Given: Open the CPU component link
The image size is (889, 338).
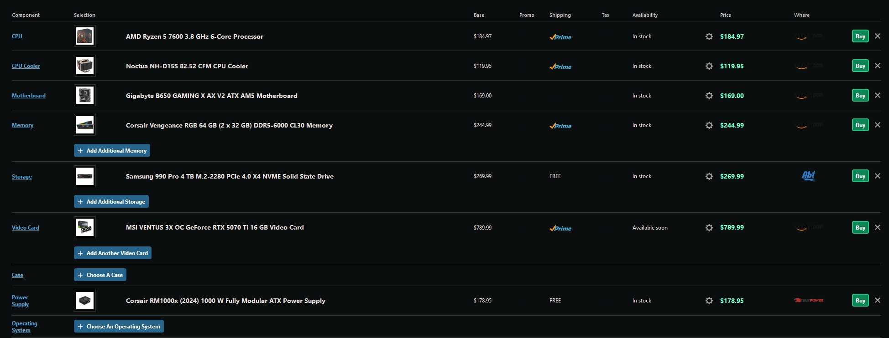Looking at the screenshot, I should tap(17, 36).
